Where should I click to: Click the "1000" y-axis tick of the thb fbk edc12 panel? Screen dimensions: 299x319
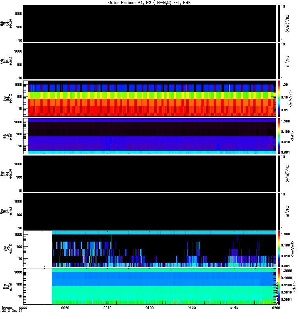pos(18,85)
